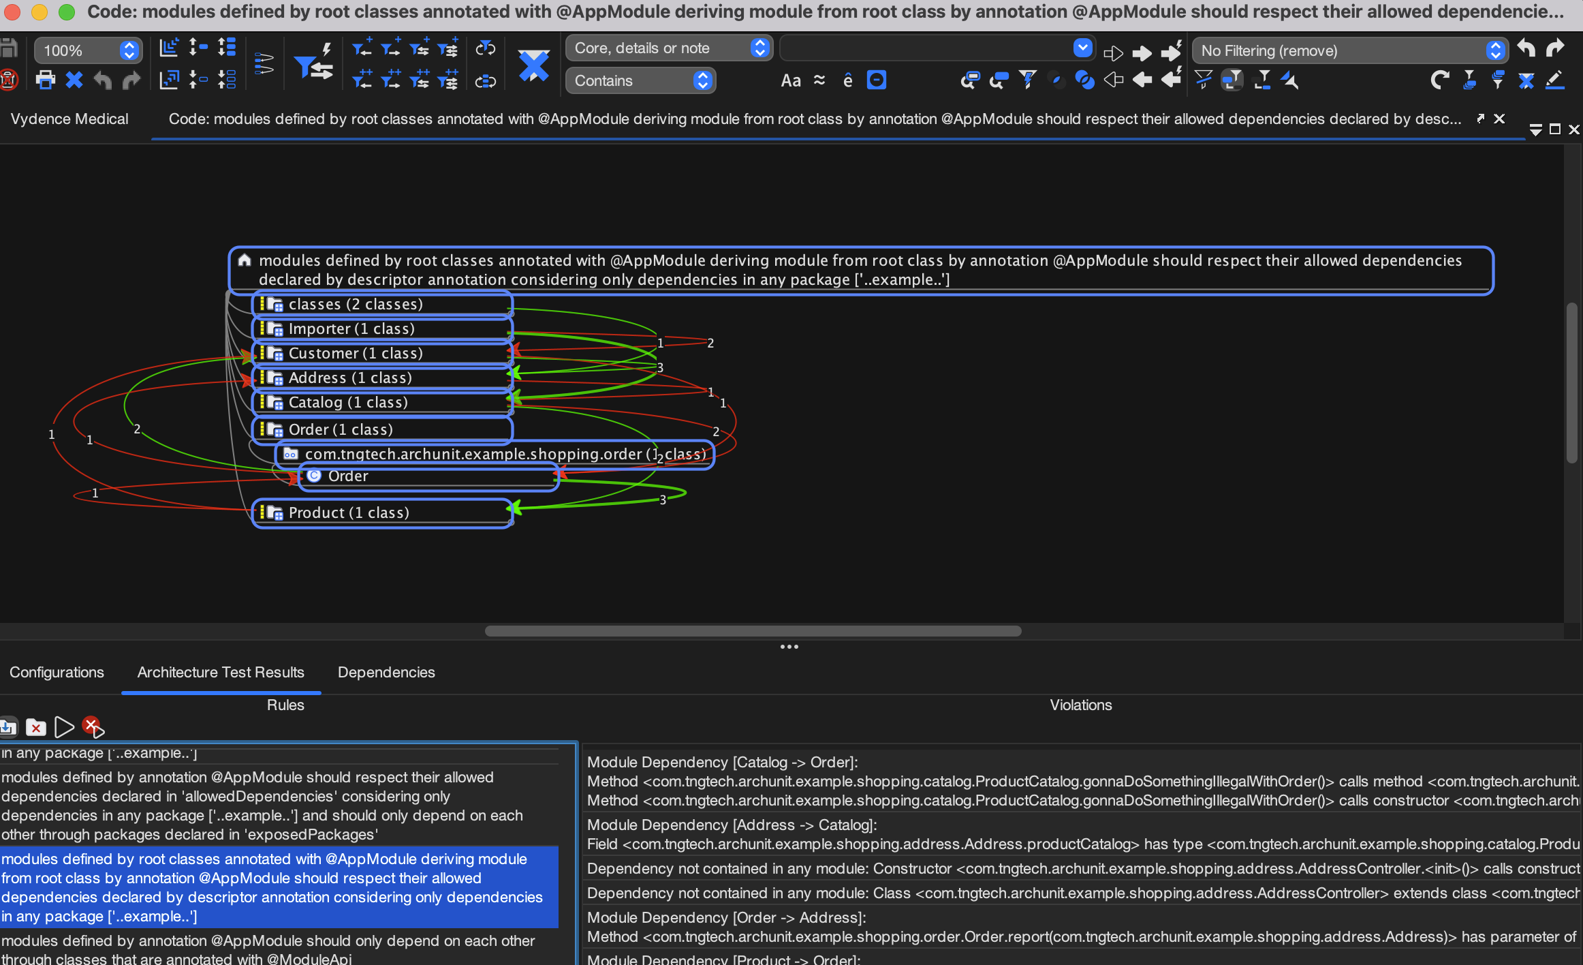Click the Product (1 class) node
The image size is (1583, 965).
click(x=382, y=512)
